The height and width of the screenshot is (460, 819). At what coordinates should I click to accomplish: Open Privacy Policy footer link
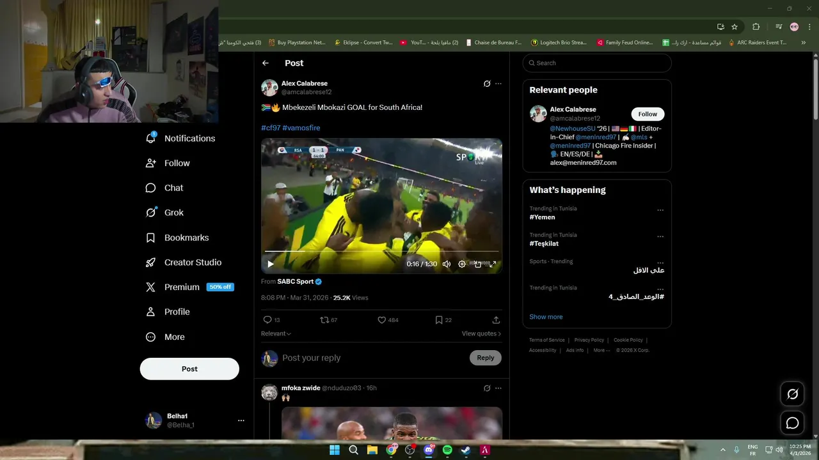[589, 341]
